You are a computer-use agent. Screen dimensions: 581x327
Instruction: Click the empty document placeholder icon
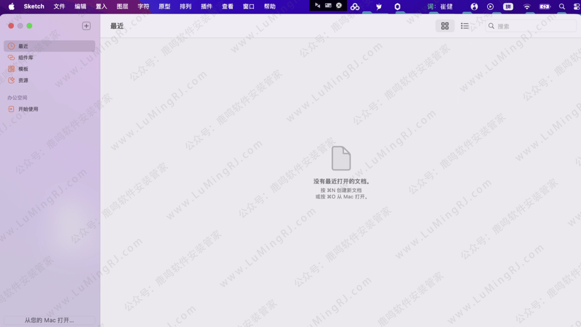[x=341, y=158]
